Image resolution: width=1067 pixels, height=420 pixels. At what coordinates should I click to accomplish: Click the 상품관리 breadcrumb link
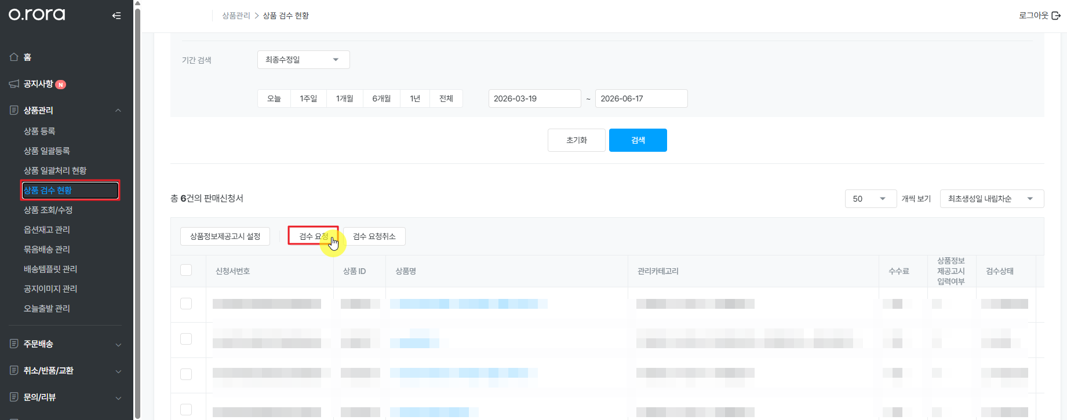236,16
